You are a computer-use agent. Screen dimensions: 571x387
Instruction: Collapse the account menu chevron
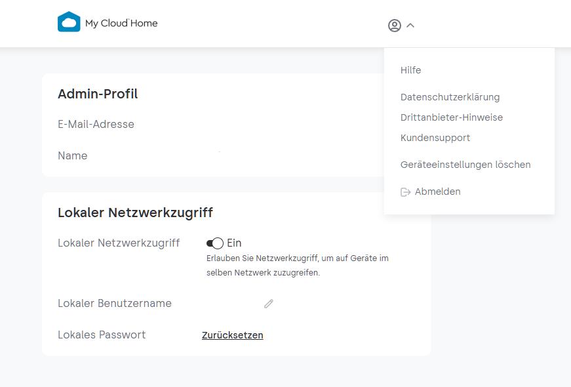pyautogui.click(x=411, y=26)
